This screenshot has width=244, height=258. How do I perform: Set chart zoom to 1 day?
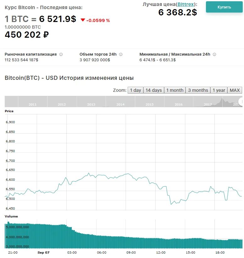coord(136,90)
